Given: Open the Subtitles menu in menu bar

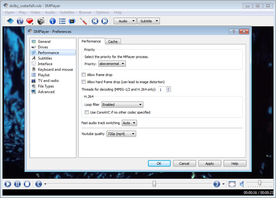Looking at the screenshot, I should 67,12.
